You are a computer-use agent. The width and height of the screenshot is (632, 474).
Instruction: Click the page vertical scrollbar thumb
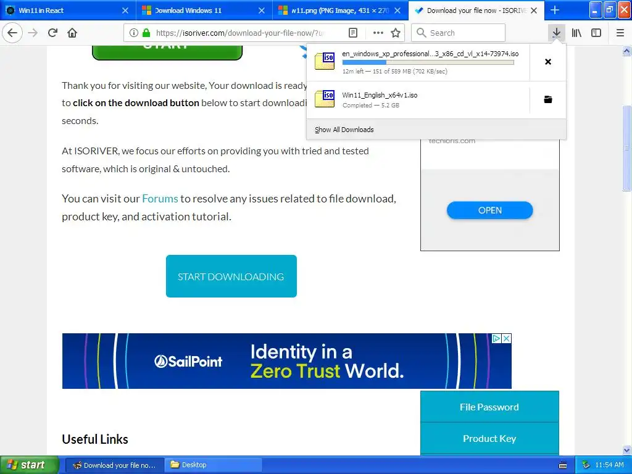(626, 148)
